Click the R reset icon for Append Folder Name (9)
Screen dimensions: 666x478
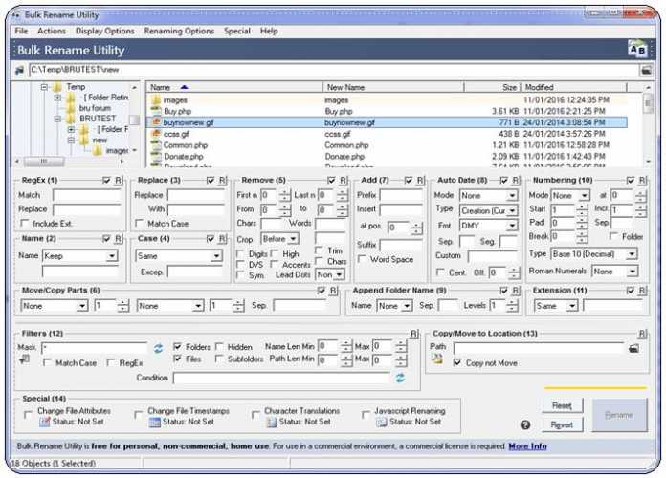tap(516, 291)
